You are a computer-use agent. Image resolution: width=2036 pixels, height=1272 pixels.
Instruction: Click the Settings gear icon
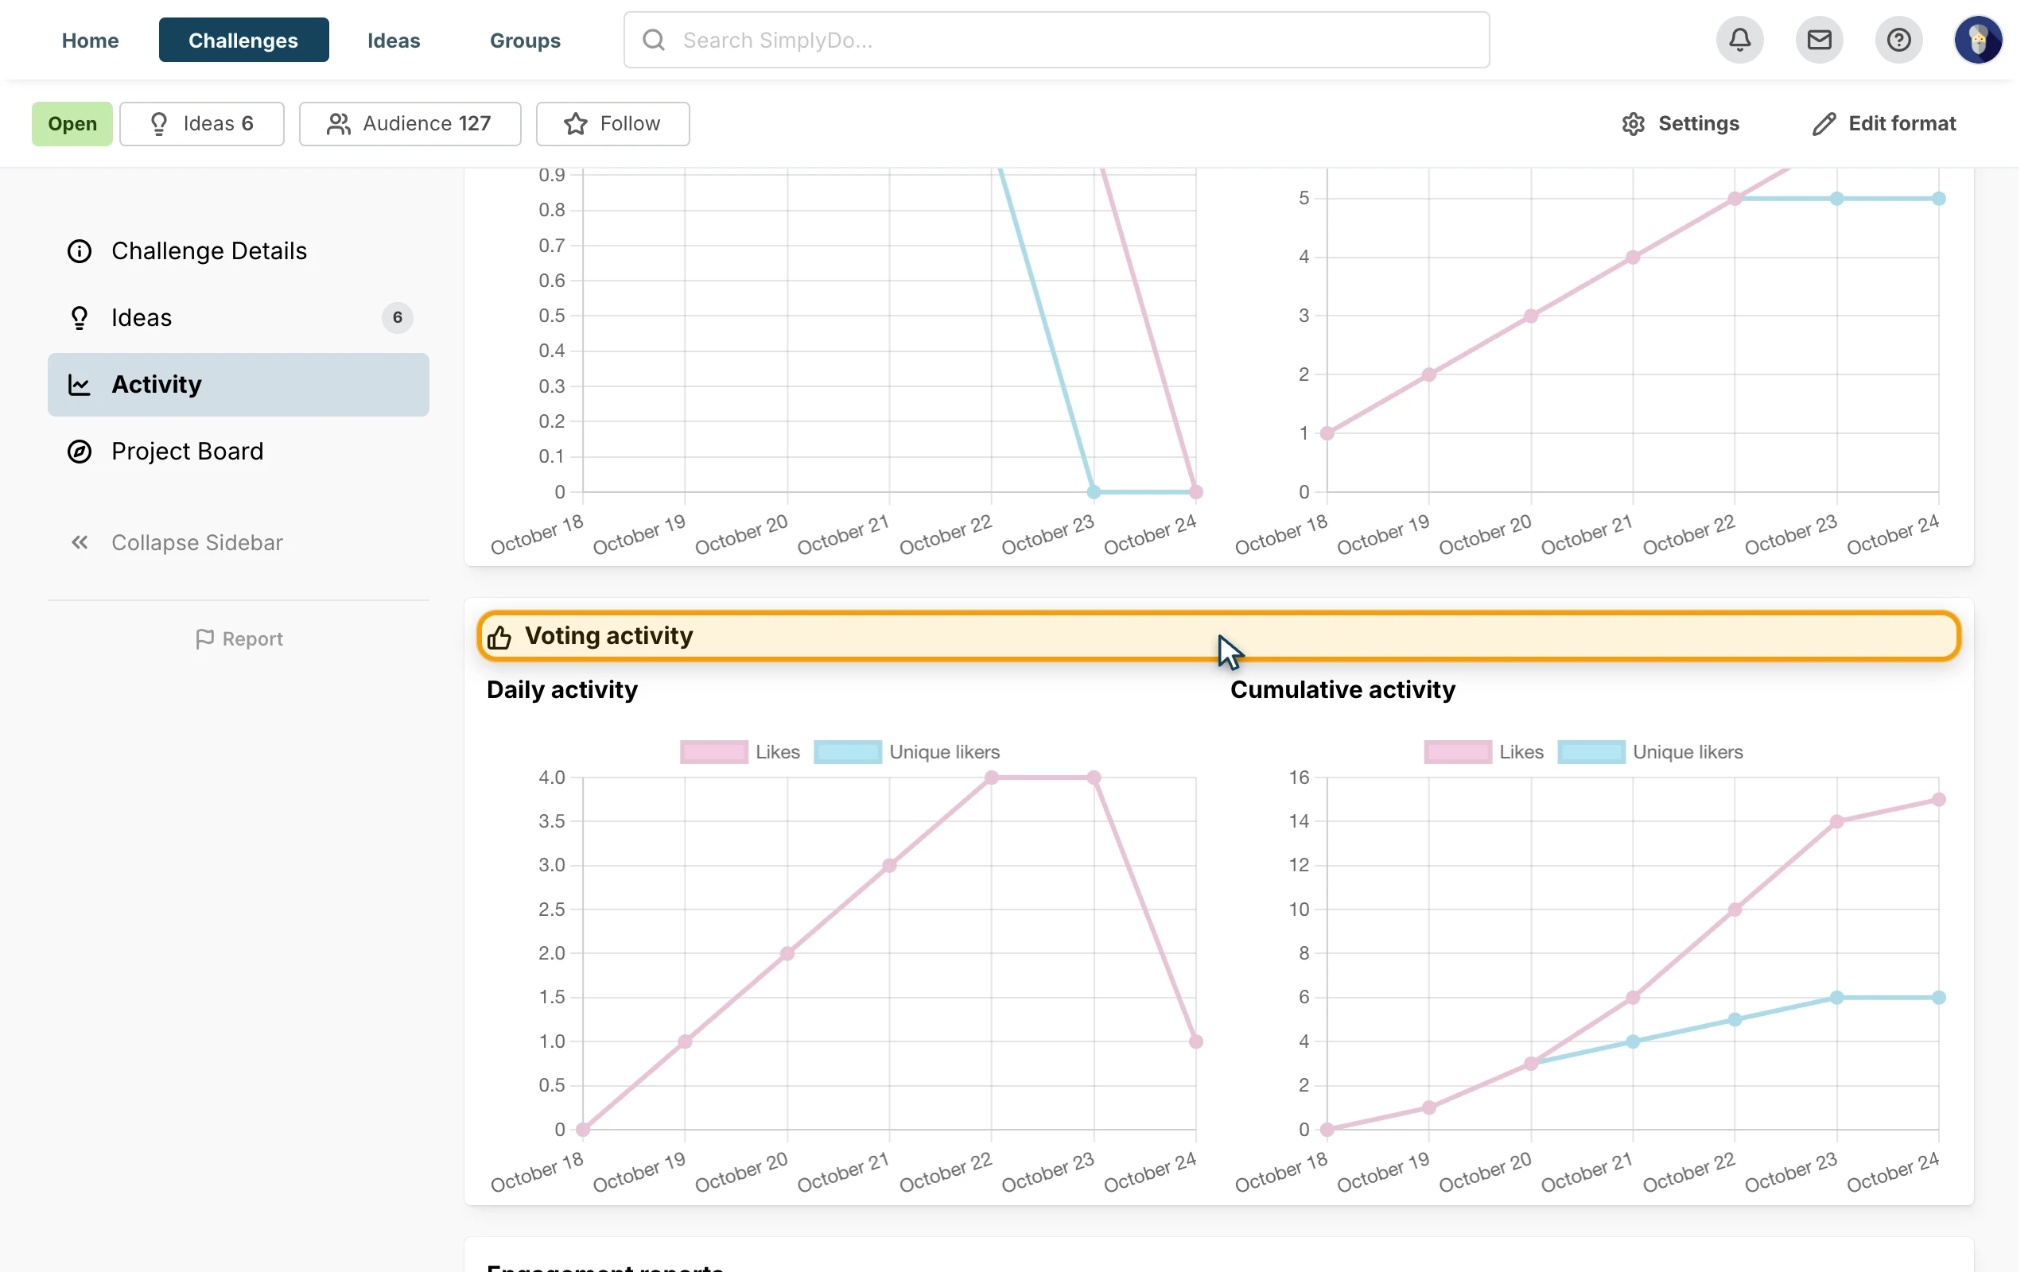[x=1633, y=124]
